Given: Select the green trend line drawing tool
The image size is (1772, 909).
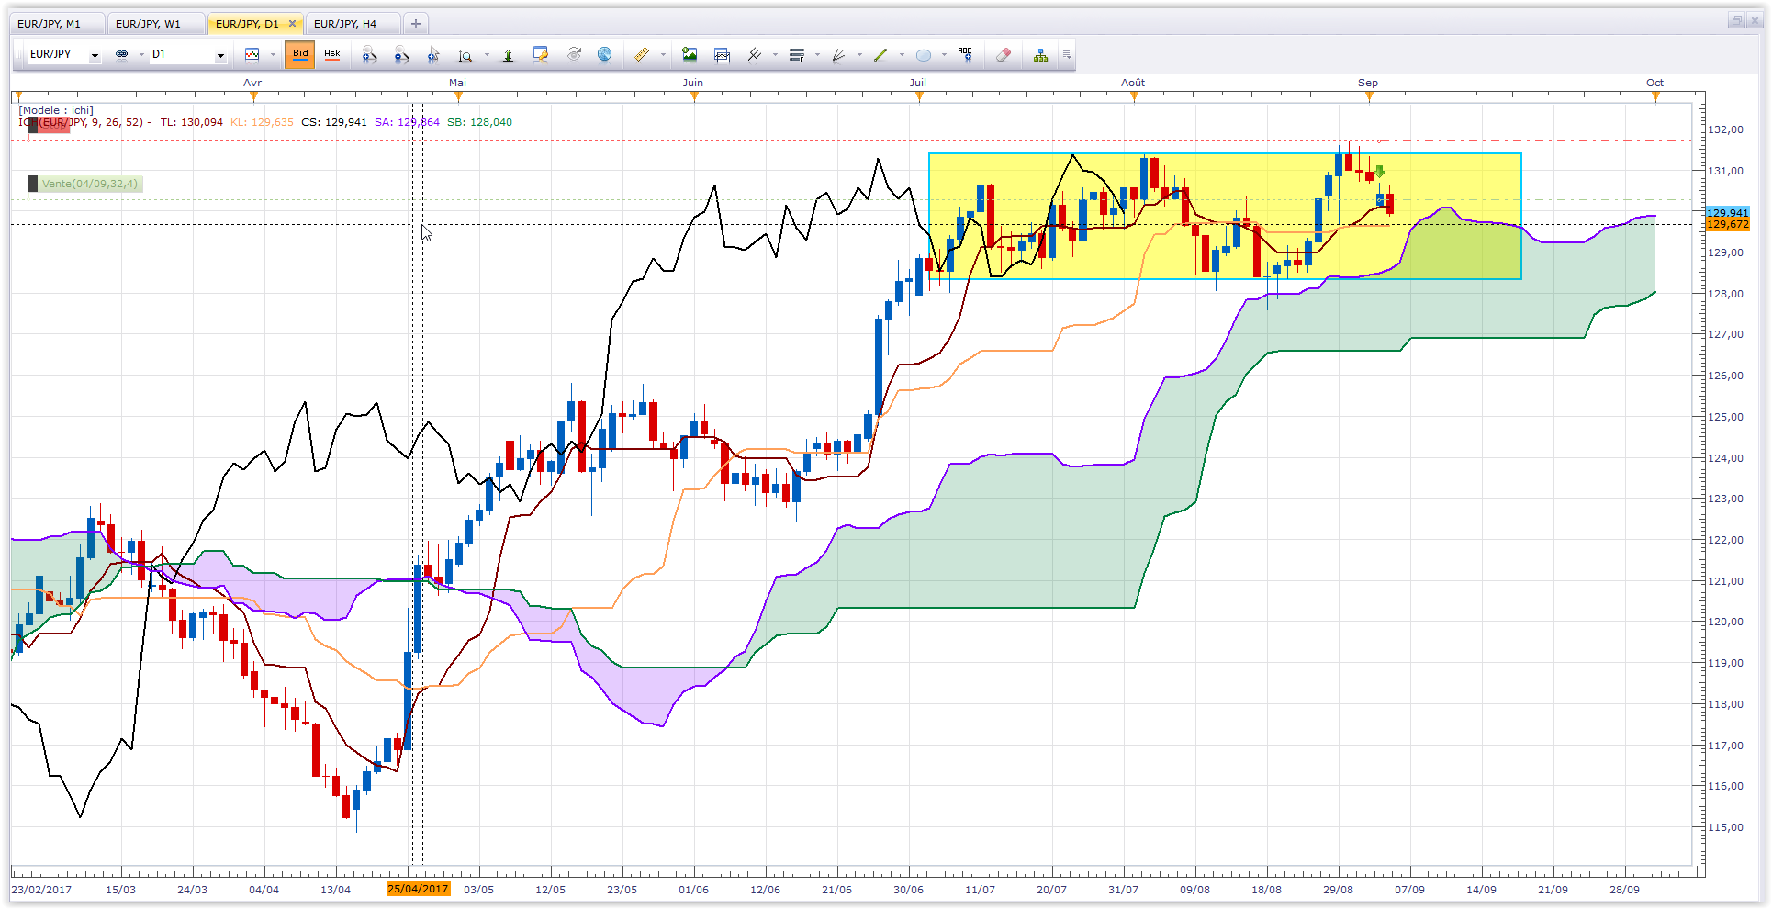Looking at the screenshot, I should pyautogui.click(x=880, y=55).
